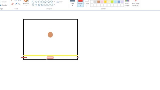Pick the blue-gray color swatch
The image size is (160, 90).
coord(119,2)
